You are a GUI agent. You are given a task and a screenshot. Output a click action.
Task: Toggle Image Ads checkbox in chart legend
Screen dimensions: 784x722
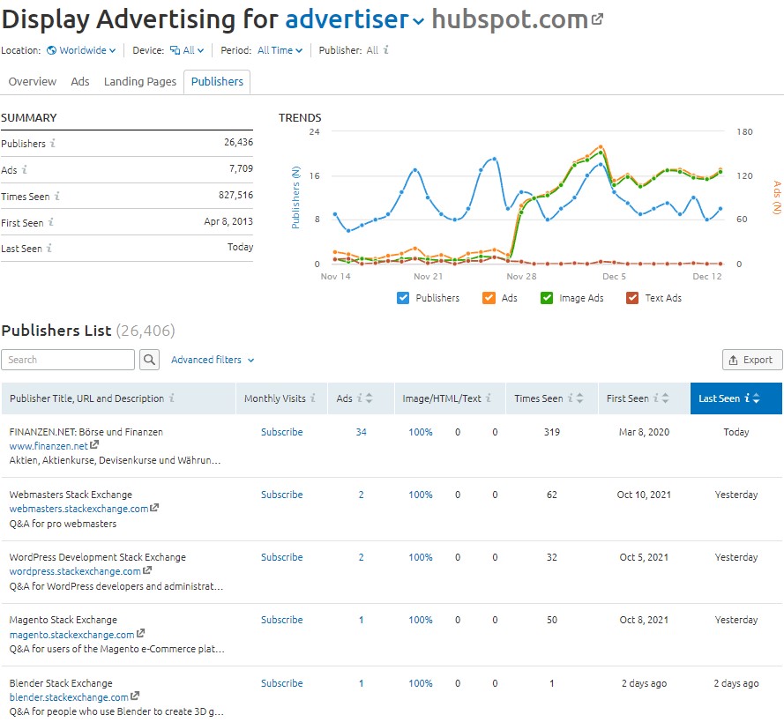(x=547, y=298)
